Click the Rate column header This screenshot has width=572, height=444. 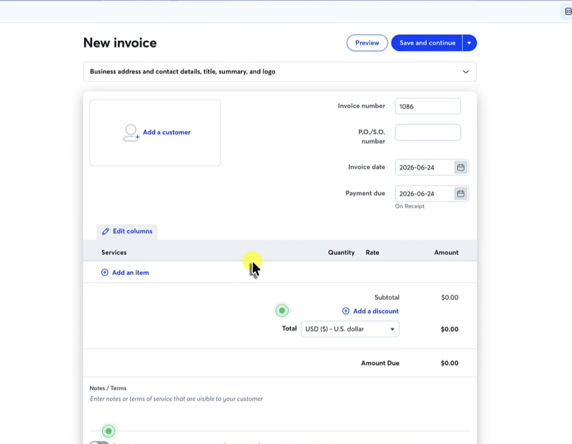pyautogui.click(x=372, y=252)
